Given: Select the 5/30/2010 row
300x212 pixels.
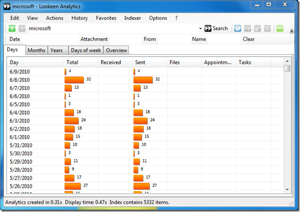Looking at the screenshot, I should tap(145, 153).
